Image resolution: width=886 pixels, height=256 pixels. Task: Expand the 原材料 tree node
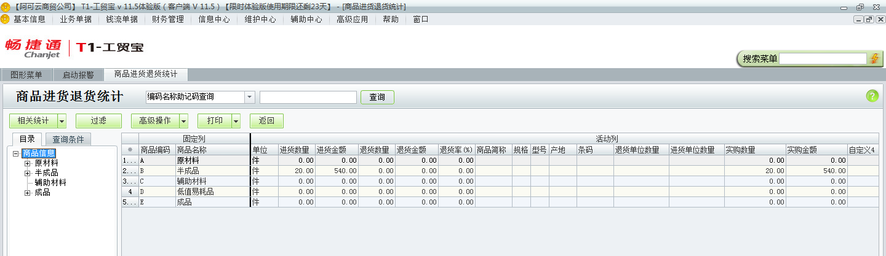click(x=27, y=163)
